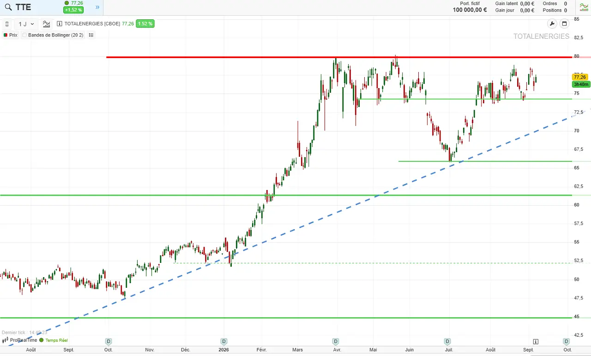Click the search magnifier next to TTE
The height and width of the screenshot is (356, 591).
pyautogui.click(x=8, y=7)
